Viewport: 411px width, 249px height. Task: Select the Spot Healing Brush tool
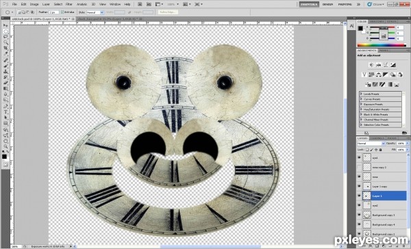pos(5,60)
